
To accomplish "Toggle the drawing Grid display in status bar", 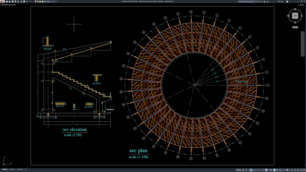I will (243, 170).
